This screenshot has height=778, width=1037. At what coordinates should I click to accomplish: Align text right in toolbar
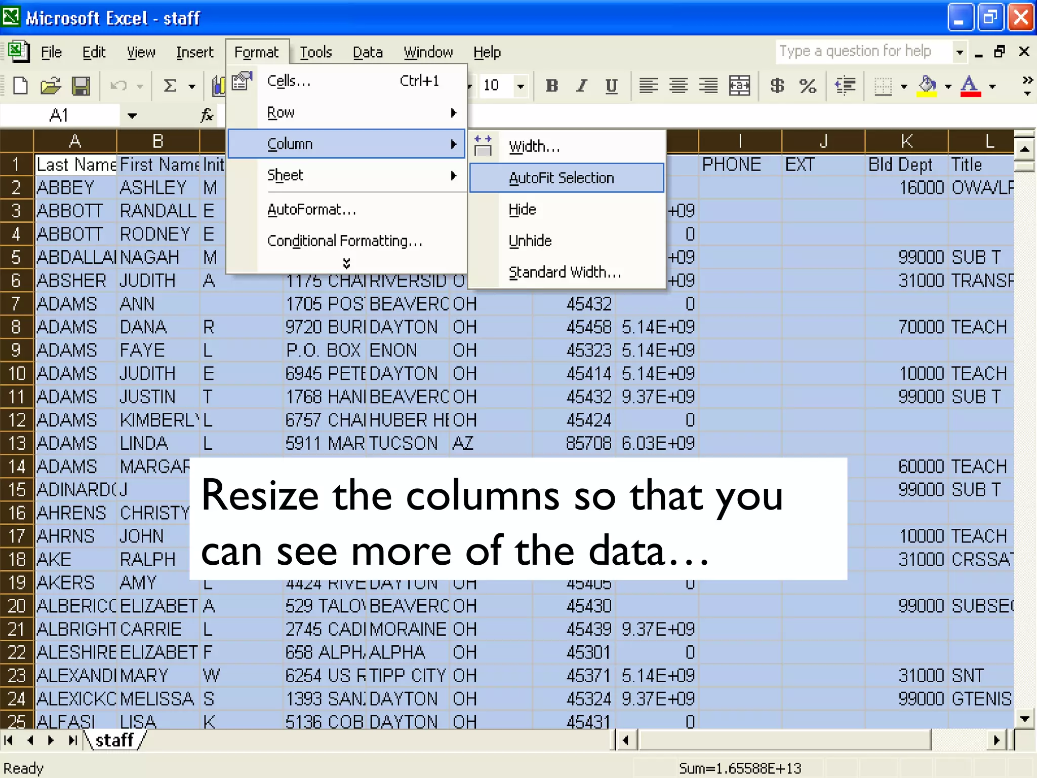pos(709,86)
